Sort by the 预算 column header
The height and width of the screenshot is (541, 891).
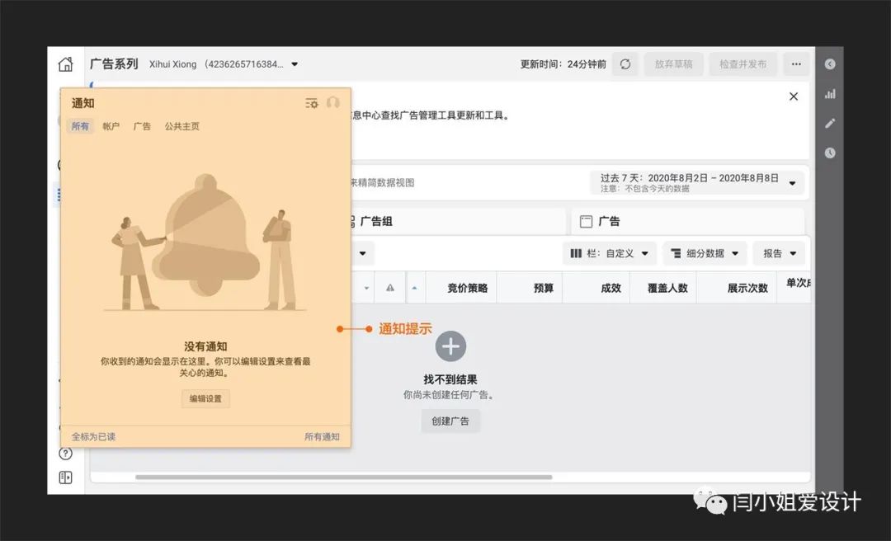(x=544, y=288)
